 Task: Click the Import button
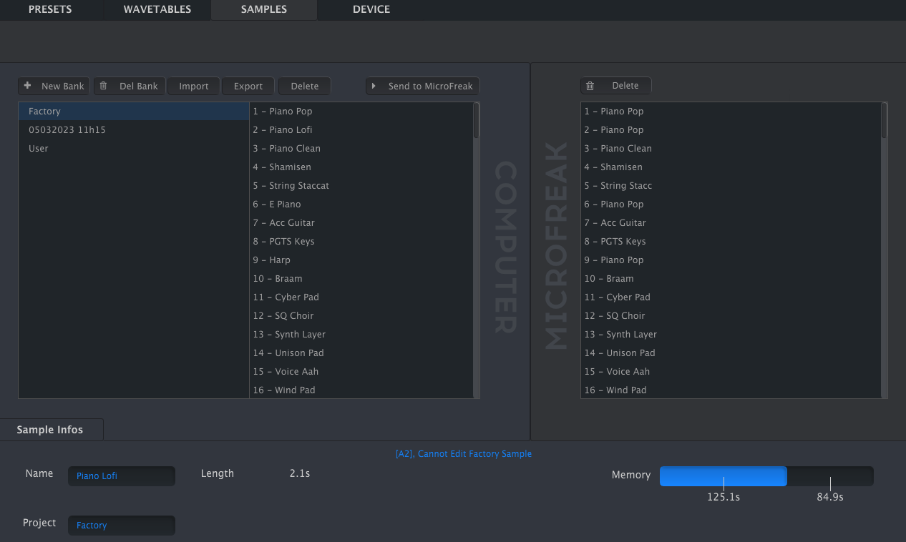pos(194,86)
